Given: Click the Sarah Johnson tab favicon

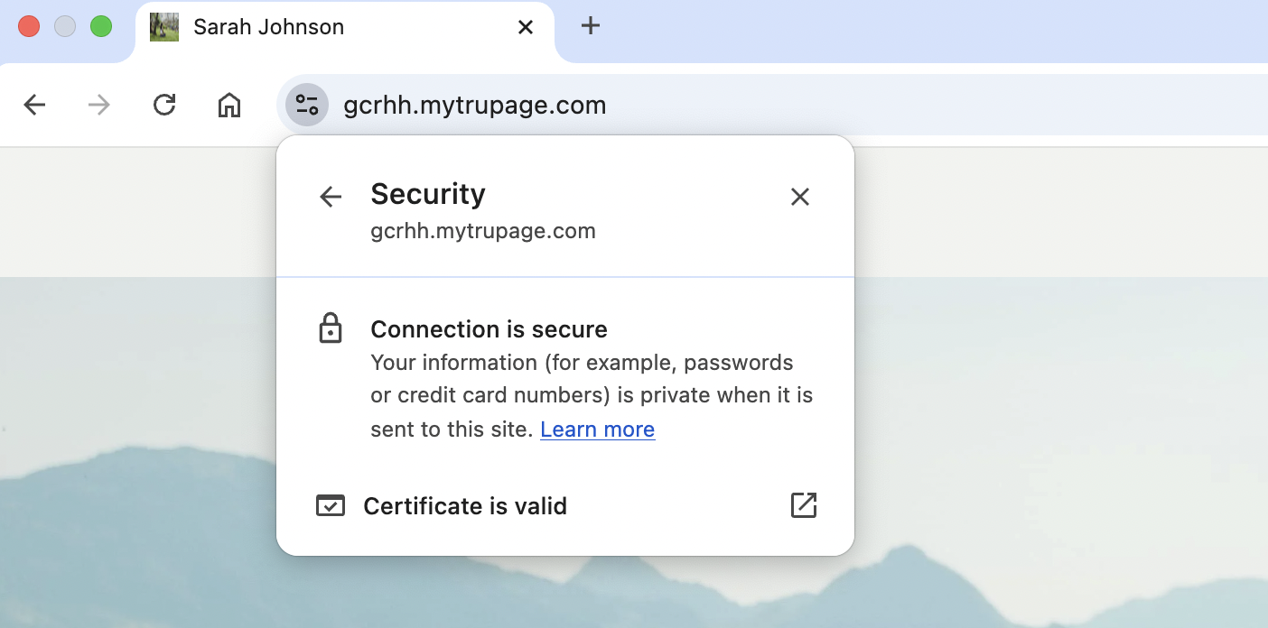Looking at the screenshot, I should click(x=163, y=26).
